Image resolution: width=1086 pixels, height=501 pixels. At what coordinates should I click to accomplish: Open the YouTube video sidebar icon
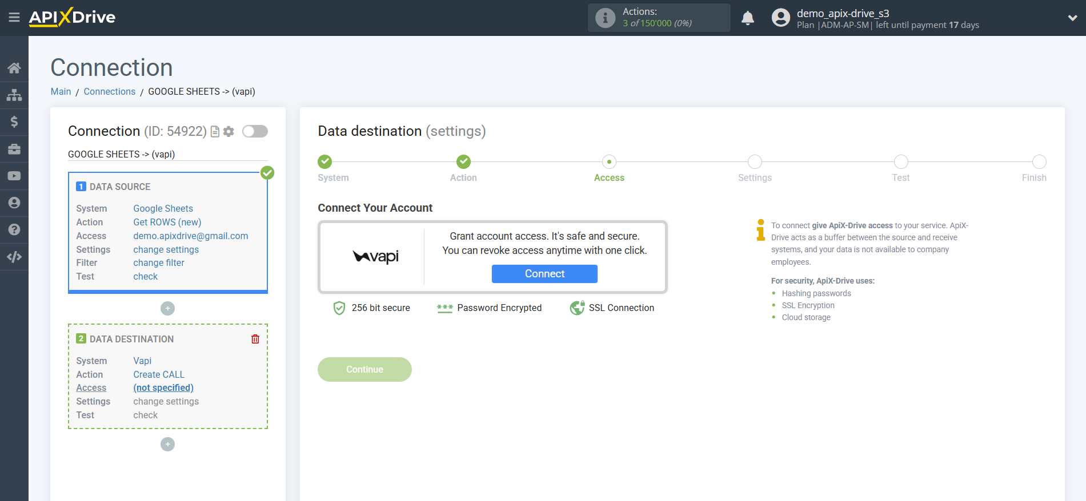click(x=14, y=176)
